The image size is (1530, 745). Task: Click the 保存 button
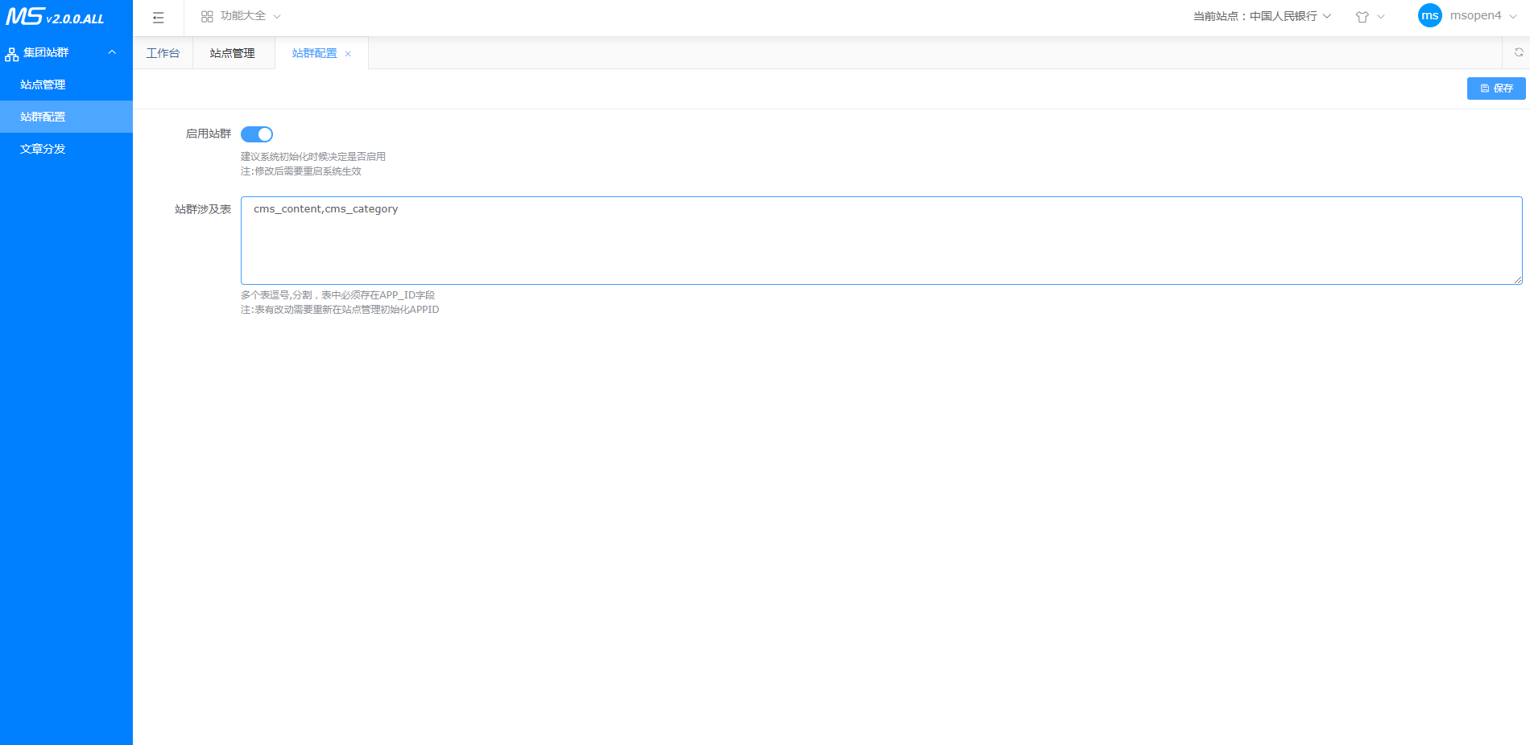click(x=1495, y=88)
